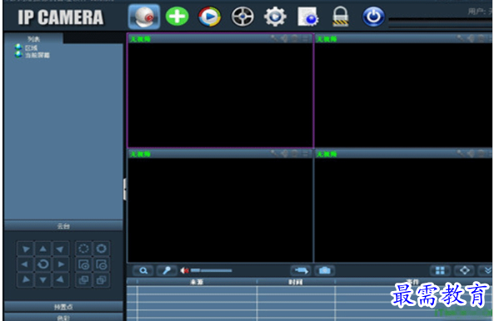This screenshot has width=494, height=321.
Task: Move camera down-left using PTZ diagonal arrow
Action: click(25, 279)
